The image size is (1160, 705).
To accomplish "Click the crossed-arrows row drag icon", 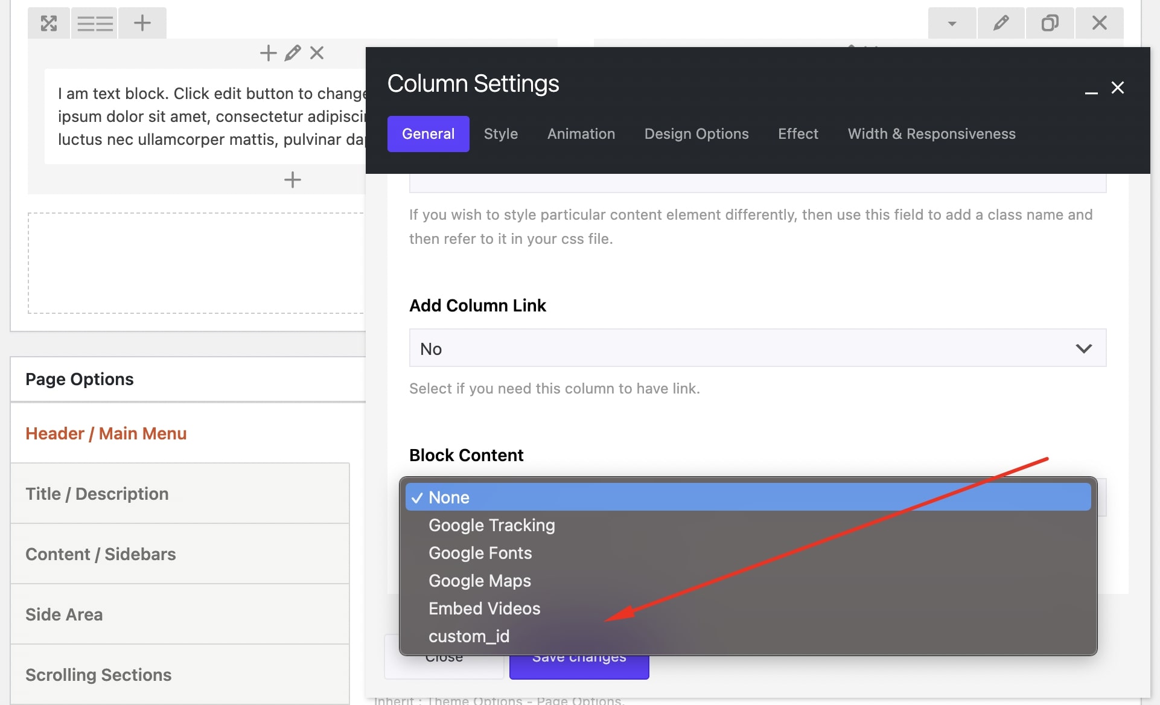I will coord(48,22).
